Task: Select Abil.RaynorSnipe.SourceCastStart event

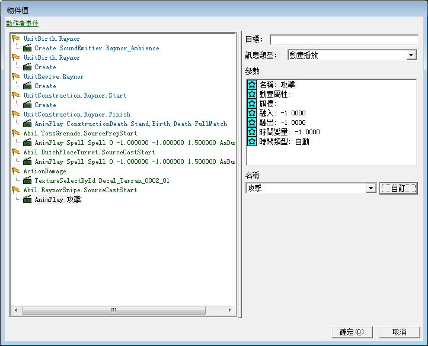Action: (x=80, y=190)
